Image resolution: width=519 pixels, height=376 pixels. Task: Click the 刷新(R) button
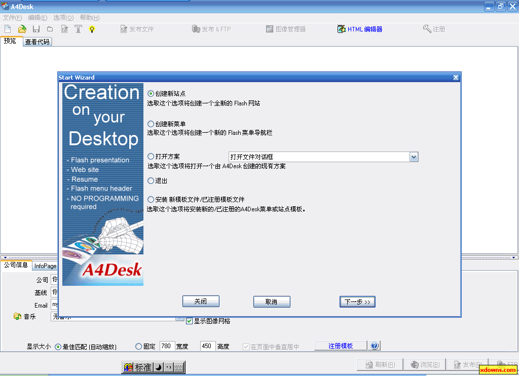pyautogui.click(x=380, y=365)
